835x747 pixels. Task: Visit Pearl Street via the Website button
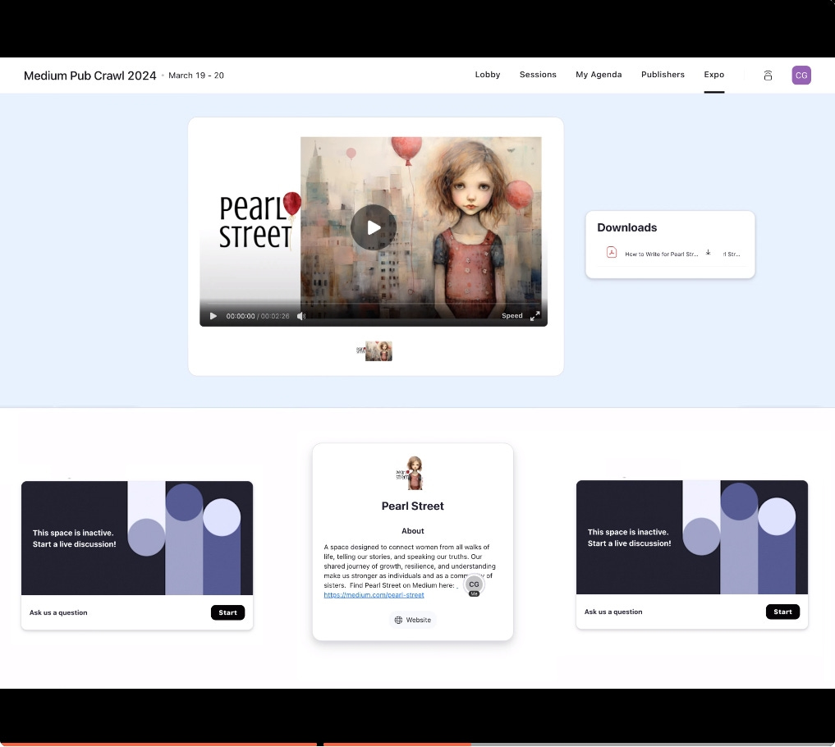point(413,620)
